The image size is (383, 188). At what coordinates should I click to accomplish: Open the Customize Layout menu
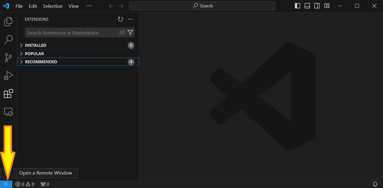[x=327, y=6]
